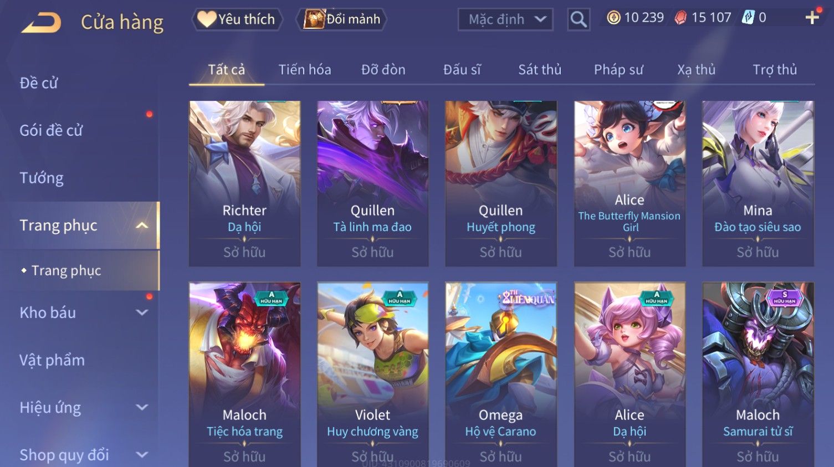Open the search magnifier icon
Viewport: 834px width, 467px height.
[x=579, y=19]
